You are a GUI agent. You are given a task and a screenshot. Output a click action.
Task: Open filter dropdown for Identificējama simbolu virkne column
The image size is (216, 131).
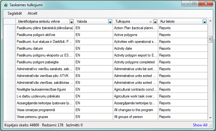(x=71, y=21)
